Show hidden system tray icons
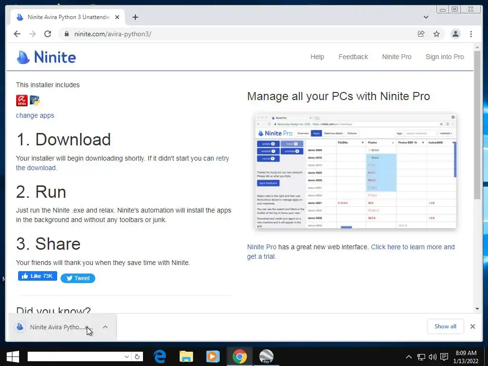The image size is (488, 366). pyautogui.click(x=409, y=356)
